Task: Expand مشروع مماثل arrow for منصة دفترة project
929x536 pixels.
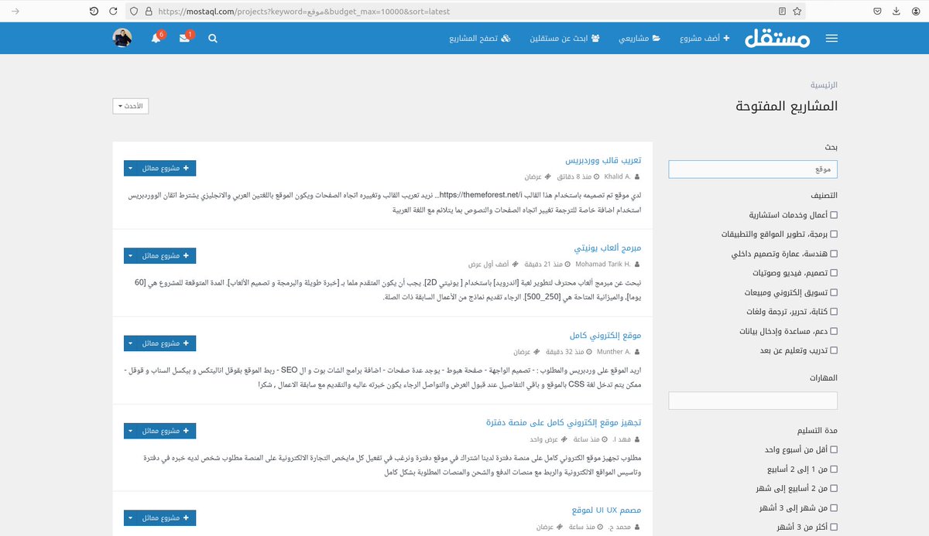Action: tap(131, 431)
